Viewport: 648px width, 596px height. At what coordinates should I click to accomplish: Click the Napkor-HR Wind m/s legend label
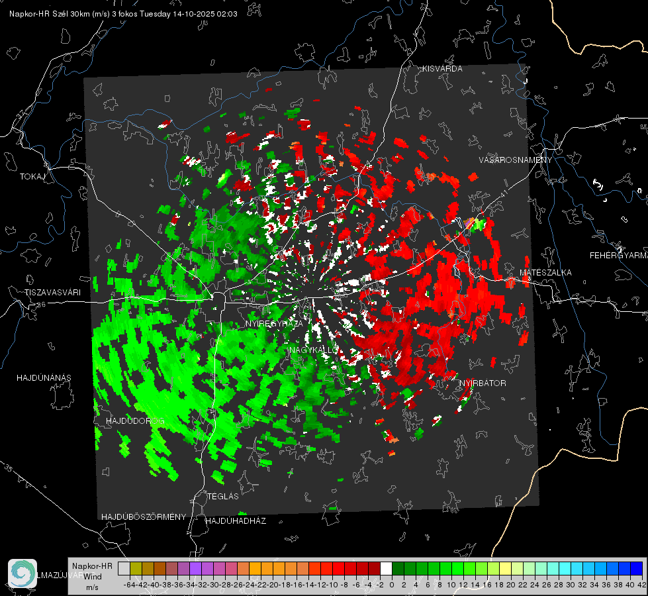pos(92,576)
